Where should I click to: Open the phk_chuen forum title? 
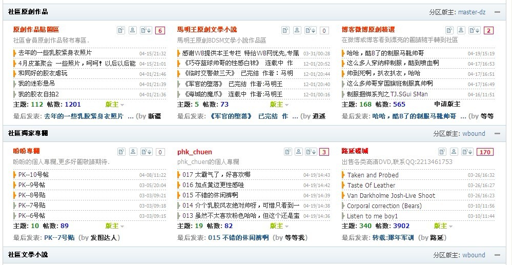click(195, 152)
